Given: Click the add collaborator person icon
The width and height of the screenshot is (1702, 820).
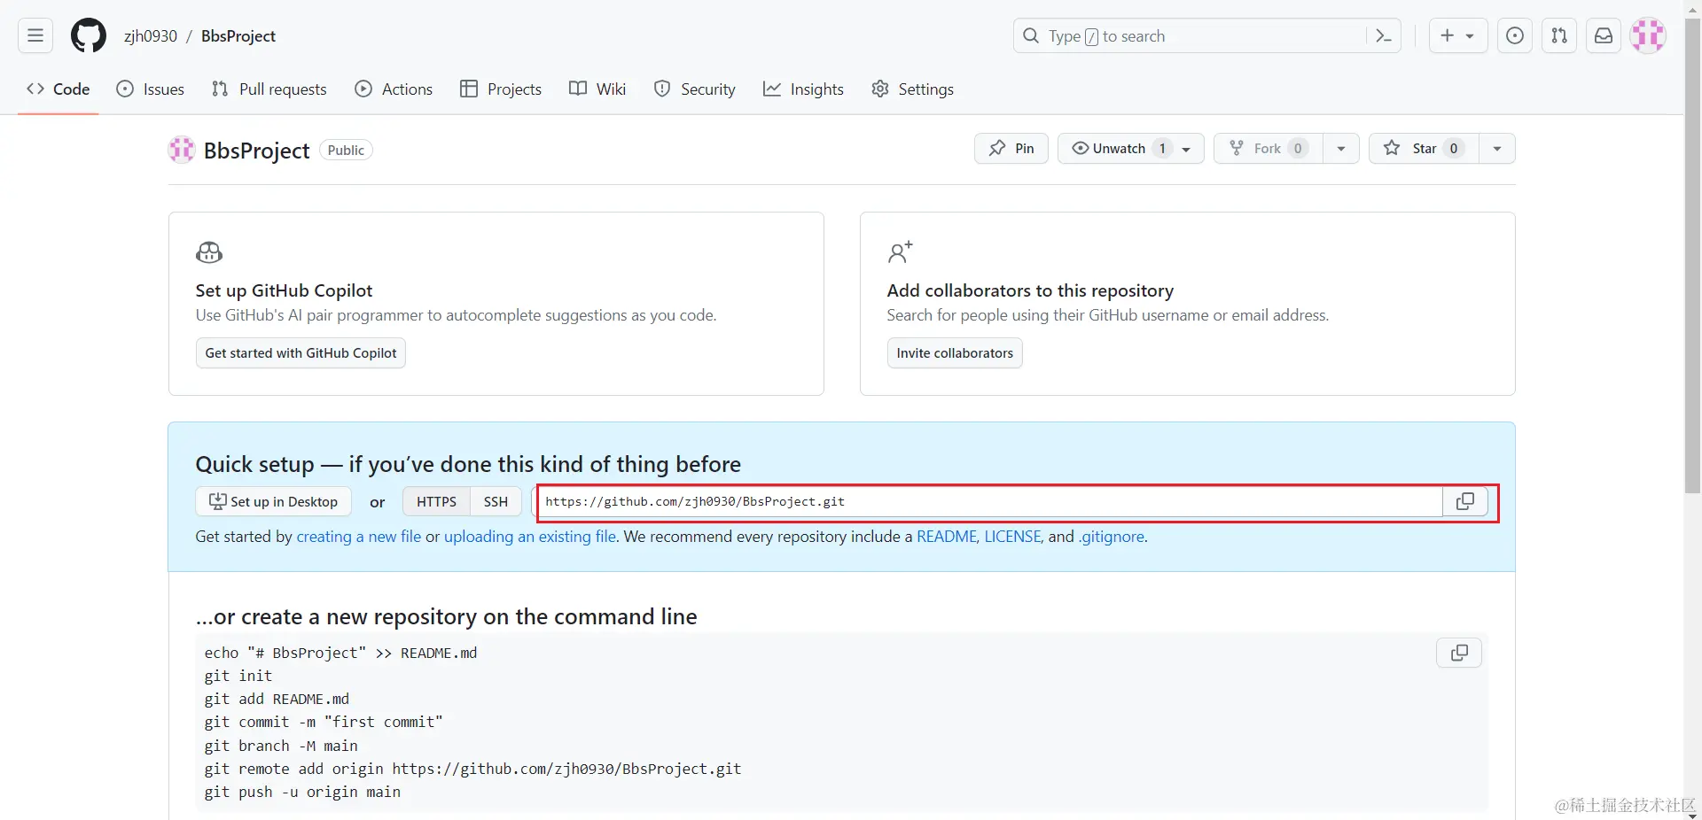Looking at the screenshot, I should pyautogui.click(x=901, y=253).
